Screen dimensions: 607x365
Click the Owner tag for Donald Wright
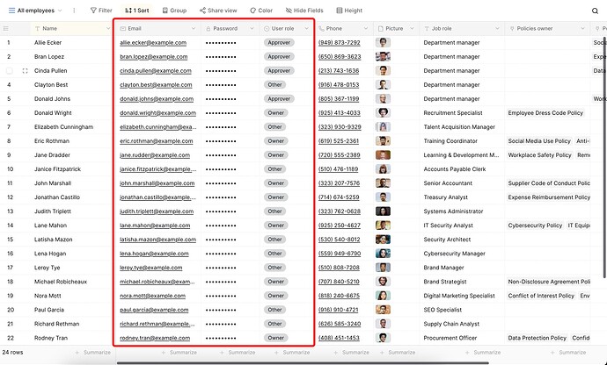[275, 112]
